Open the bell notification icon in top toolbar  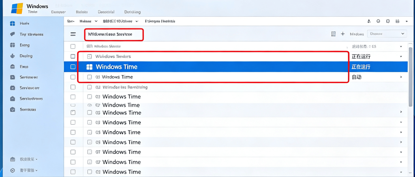(369, 21)
